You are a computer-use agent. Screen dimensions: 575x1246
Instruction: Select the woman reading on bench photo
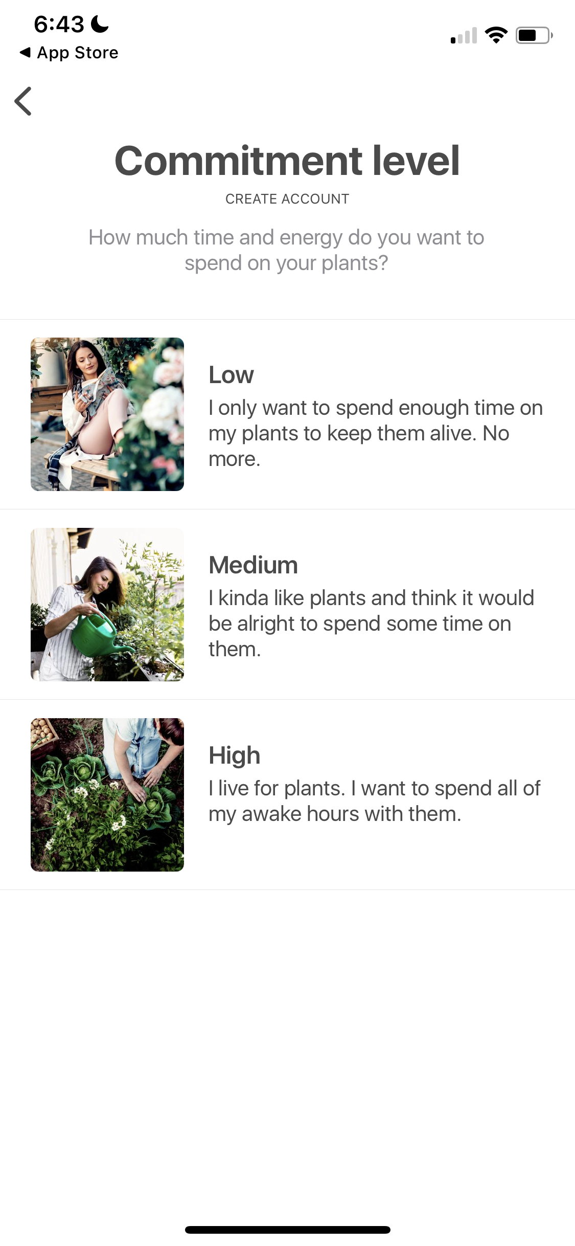click(x=107, y=414)
